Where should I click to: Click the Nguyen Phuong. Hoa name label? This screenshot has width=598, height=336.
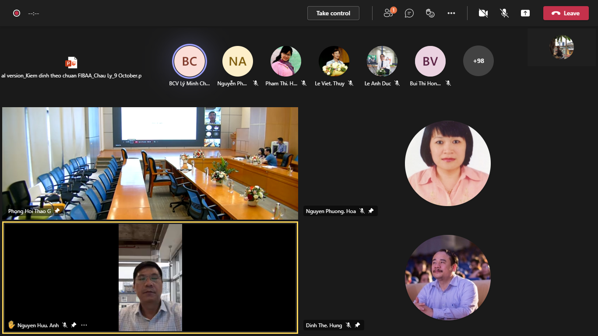tap(331, 211)
